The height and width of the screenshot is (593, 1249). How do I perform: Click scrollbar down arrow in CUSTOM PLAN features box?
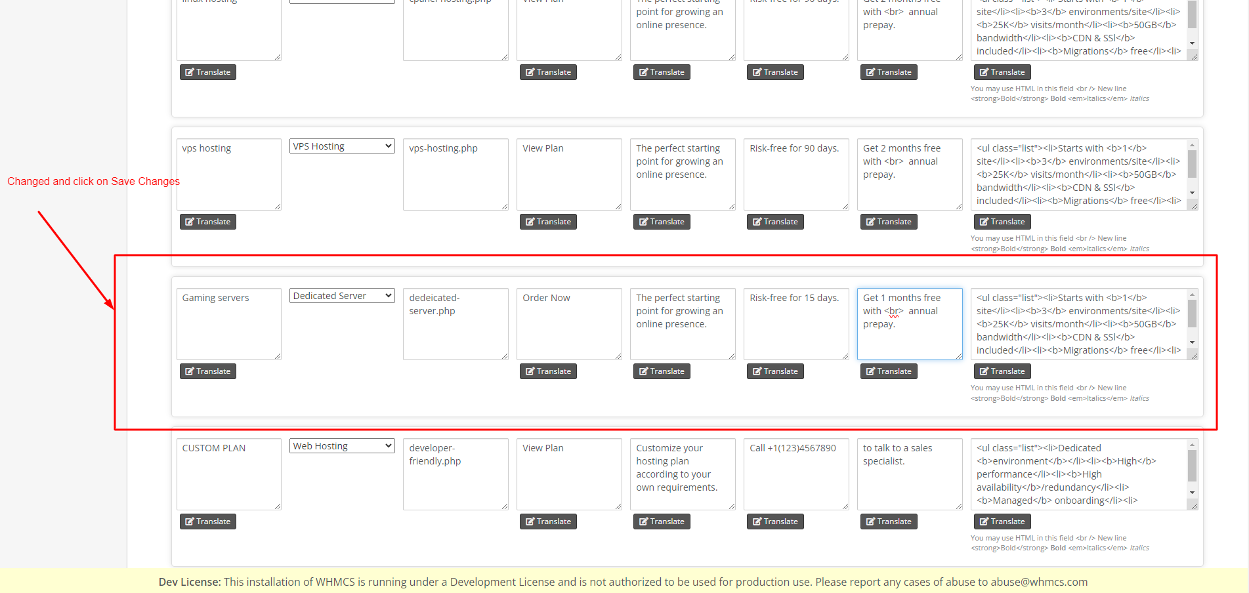(x=1192, y=493)
